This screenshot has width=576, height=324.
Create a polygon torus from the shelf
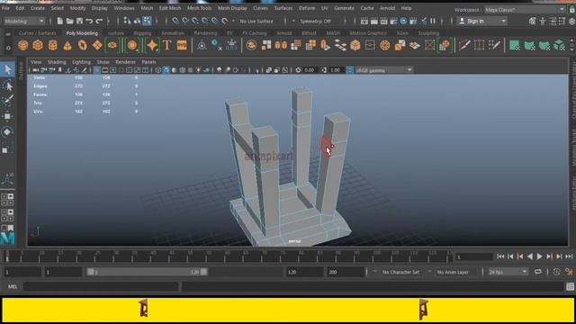click(x=82, y=46)
